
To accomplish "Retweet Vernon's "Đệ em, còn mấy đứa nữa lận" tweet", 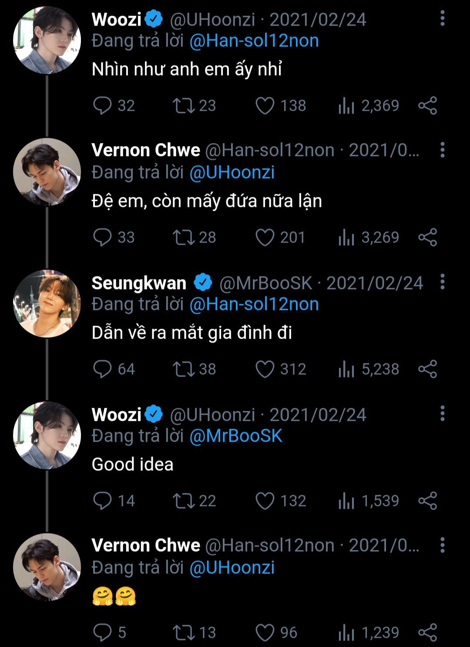I will pos(183,237).
